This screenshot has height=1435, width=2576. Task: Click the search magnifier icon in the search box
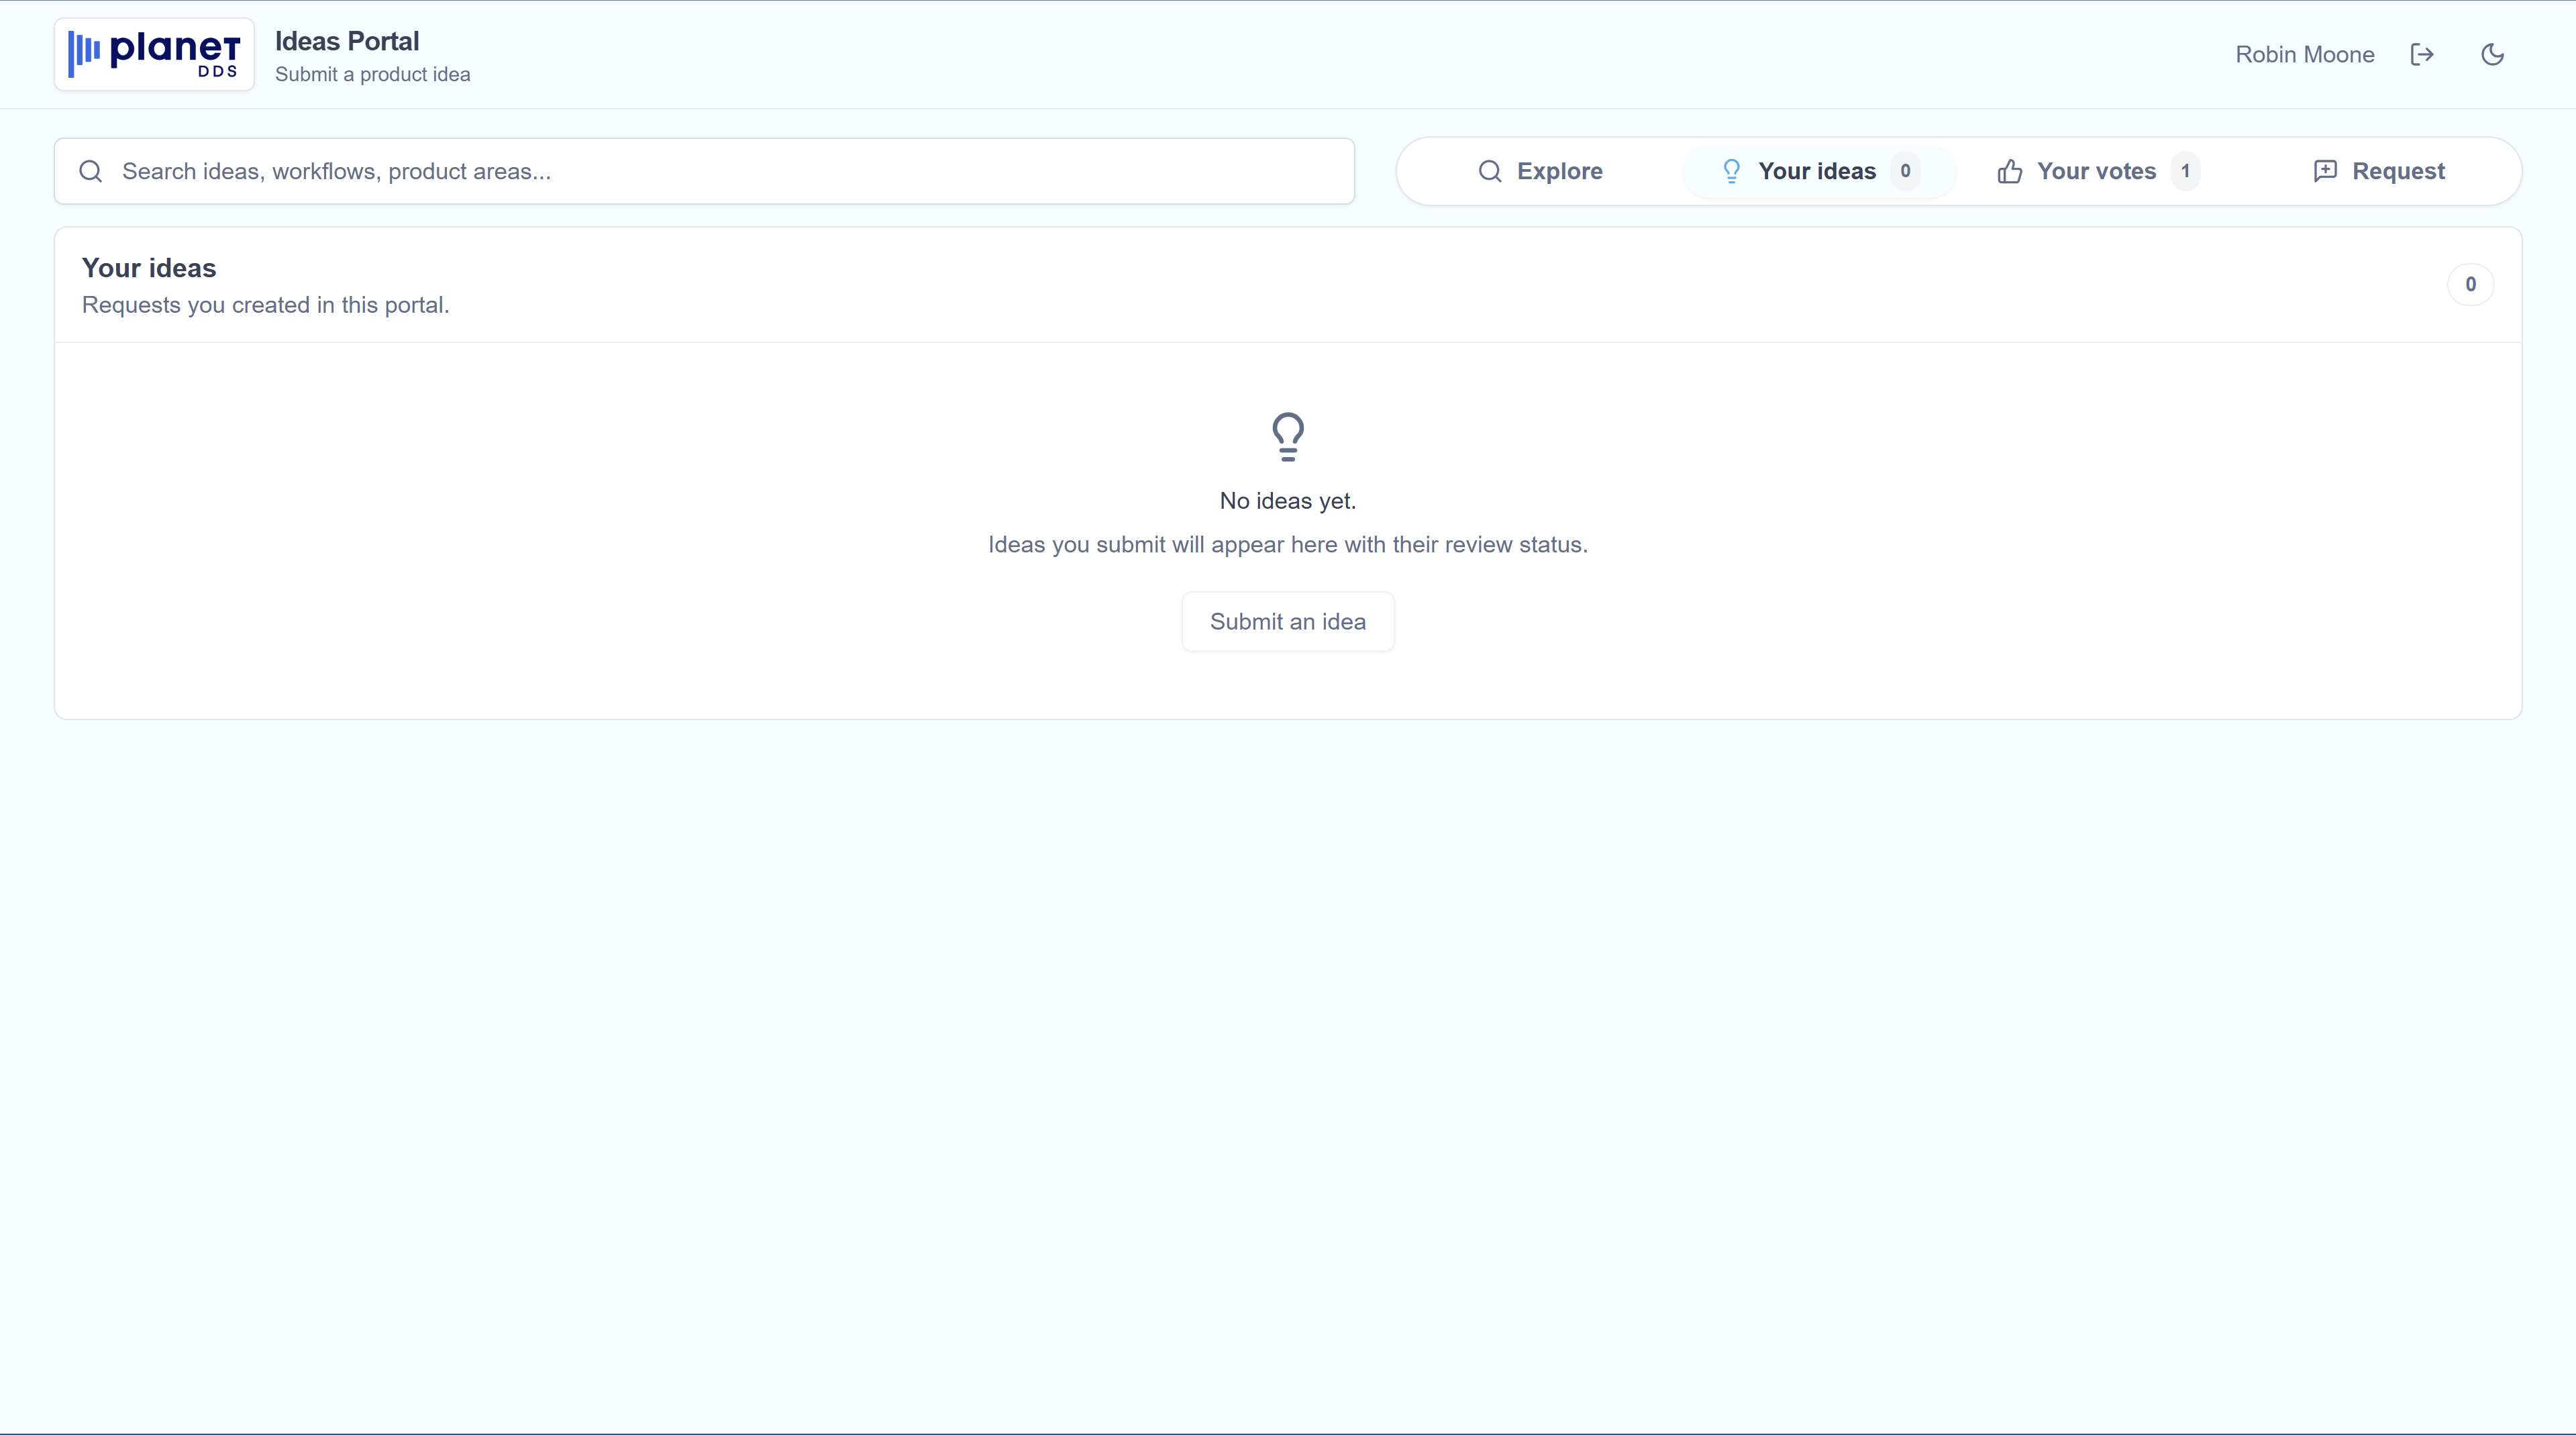91,171
